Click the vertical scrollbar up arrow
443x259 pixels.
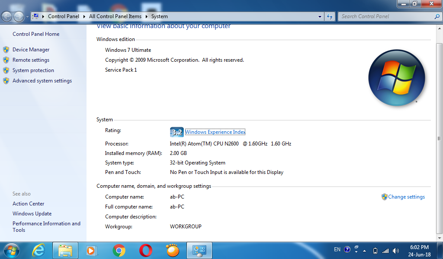pyautogui.click(x=440, y=28)
